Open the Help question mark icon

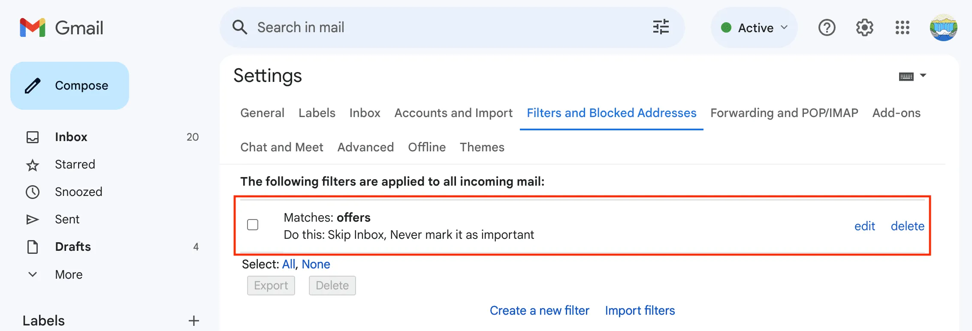(827, 28)
